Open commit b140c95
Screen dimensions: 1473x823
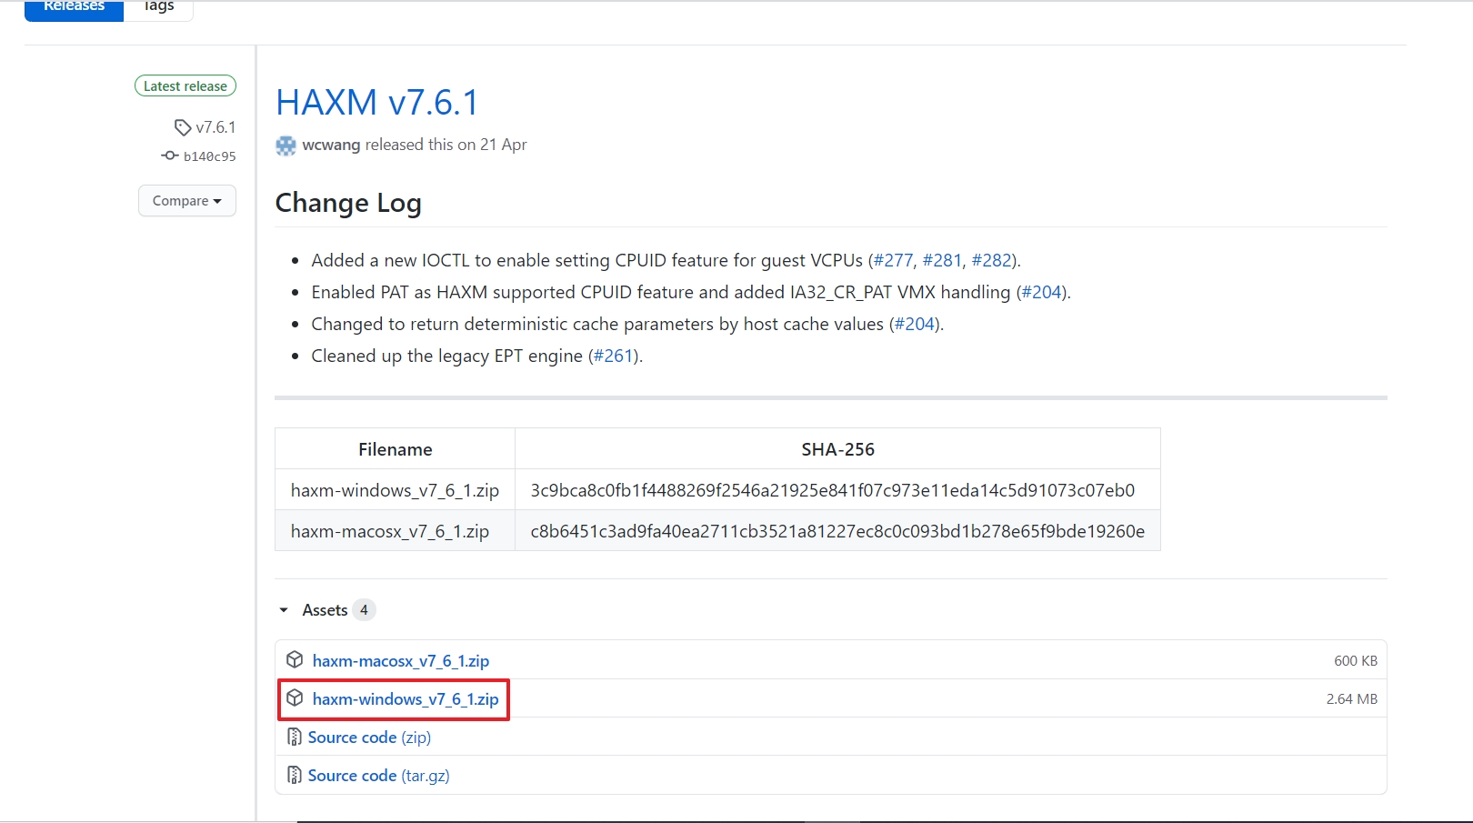click(209, 156)
